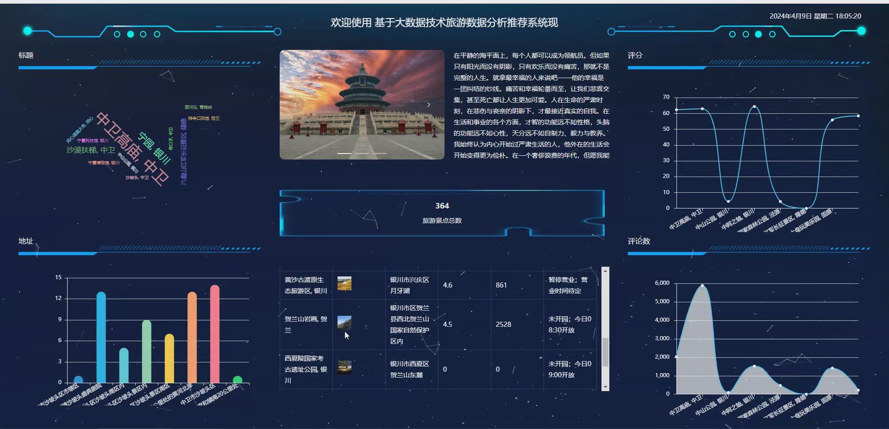Open the thumbnail for 西夏陵国家考古遗址公园

coord(345,368)
